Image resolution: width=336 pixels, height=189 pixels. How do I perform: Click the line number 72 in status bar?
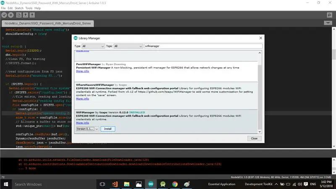tap(3, 177)
